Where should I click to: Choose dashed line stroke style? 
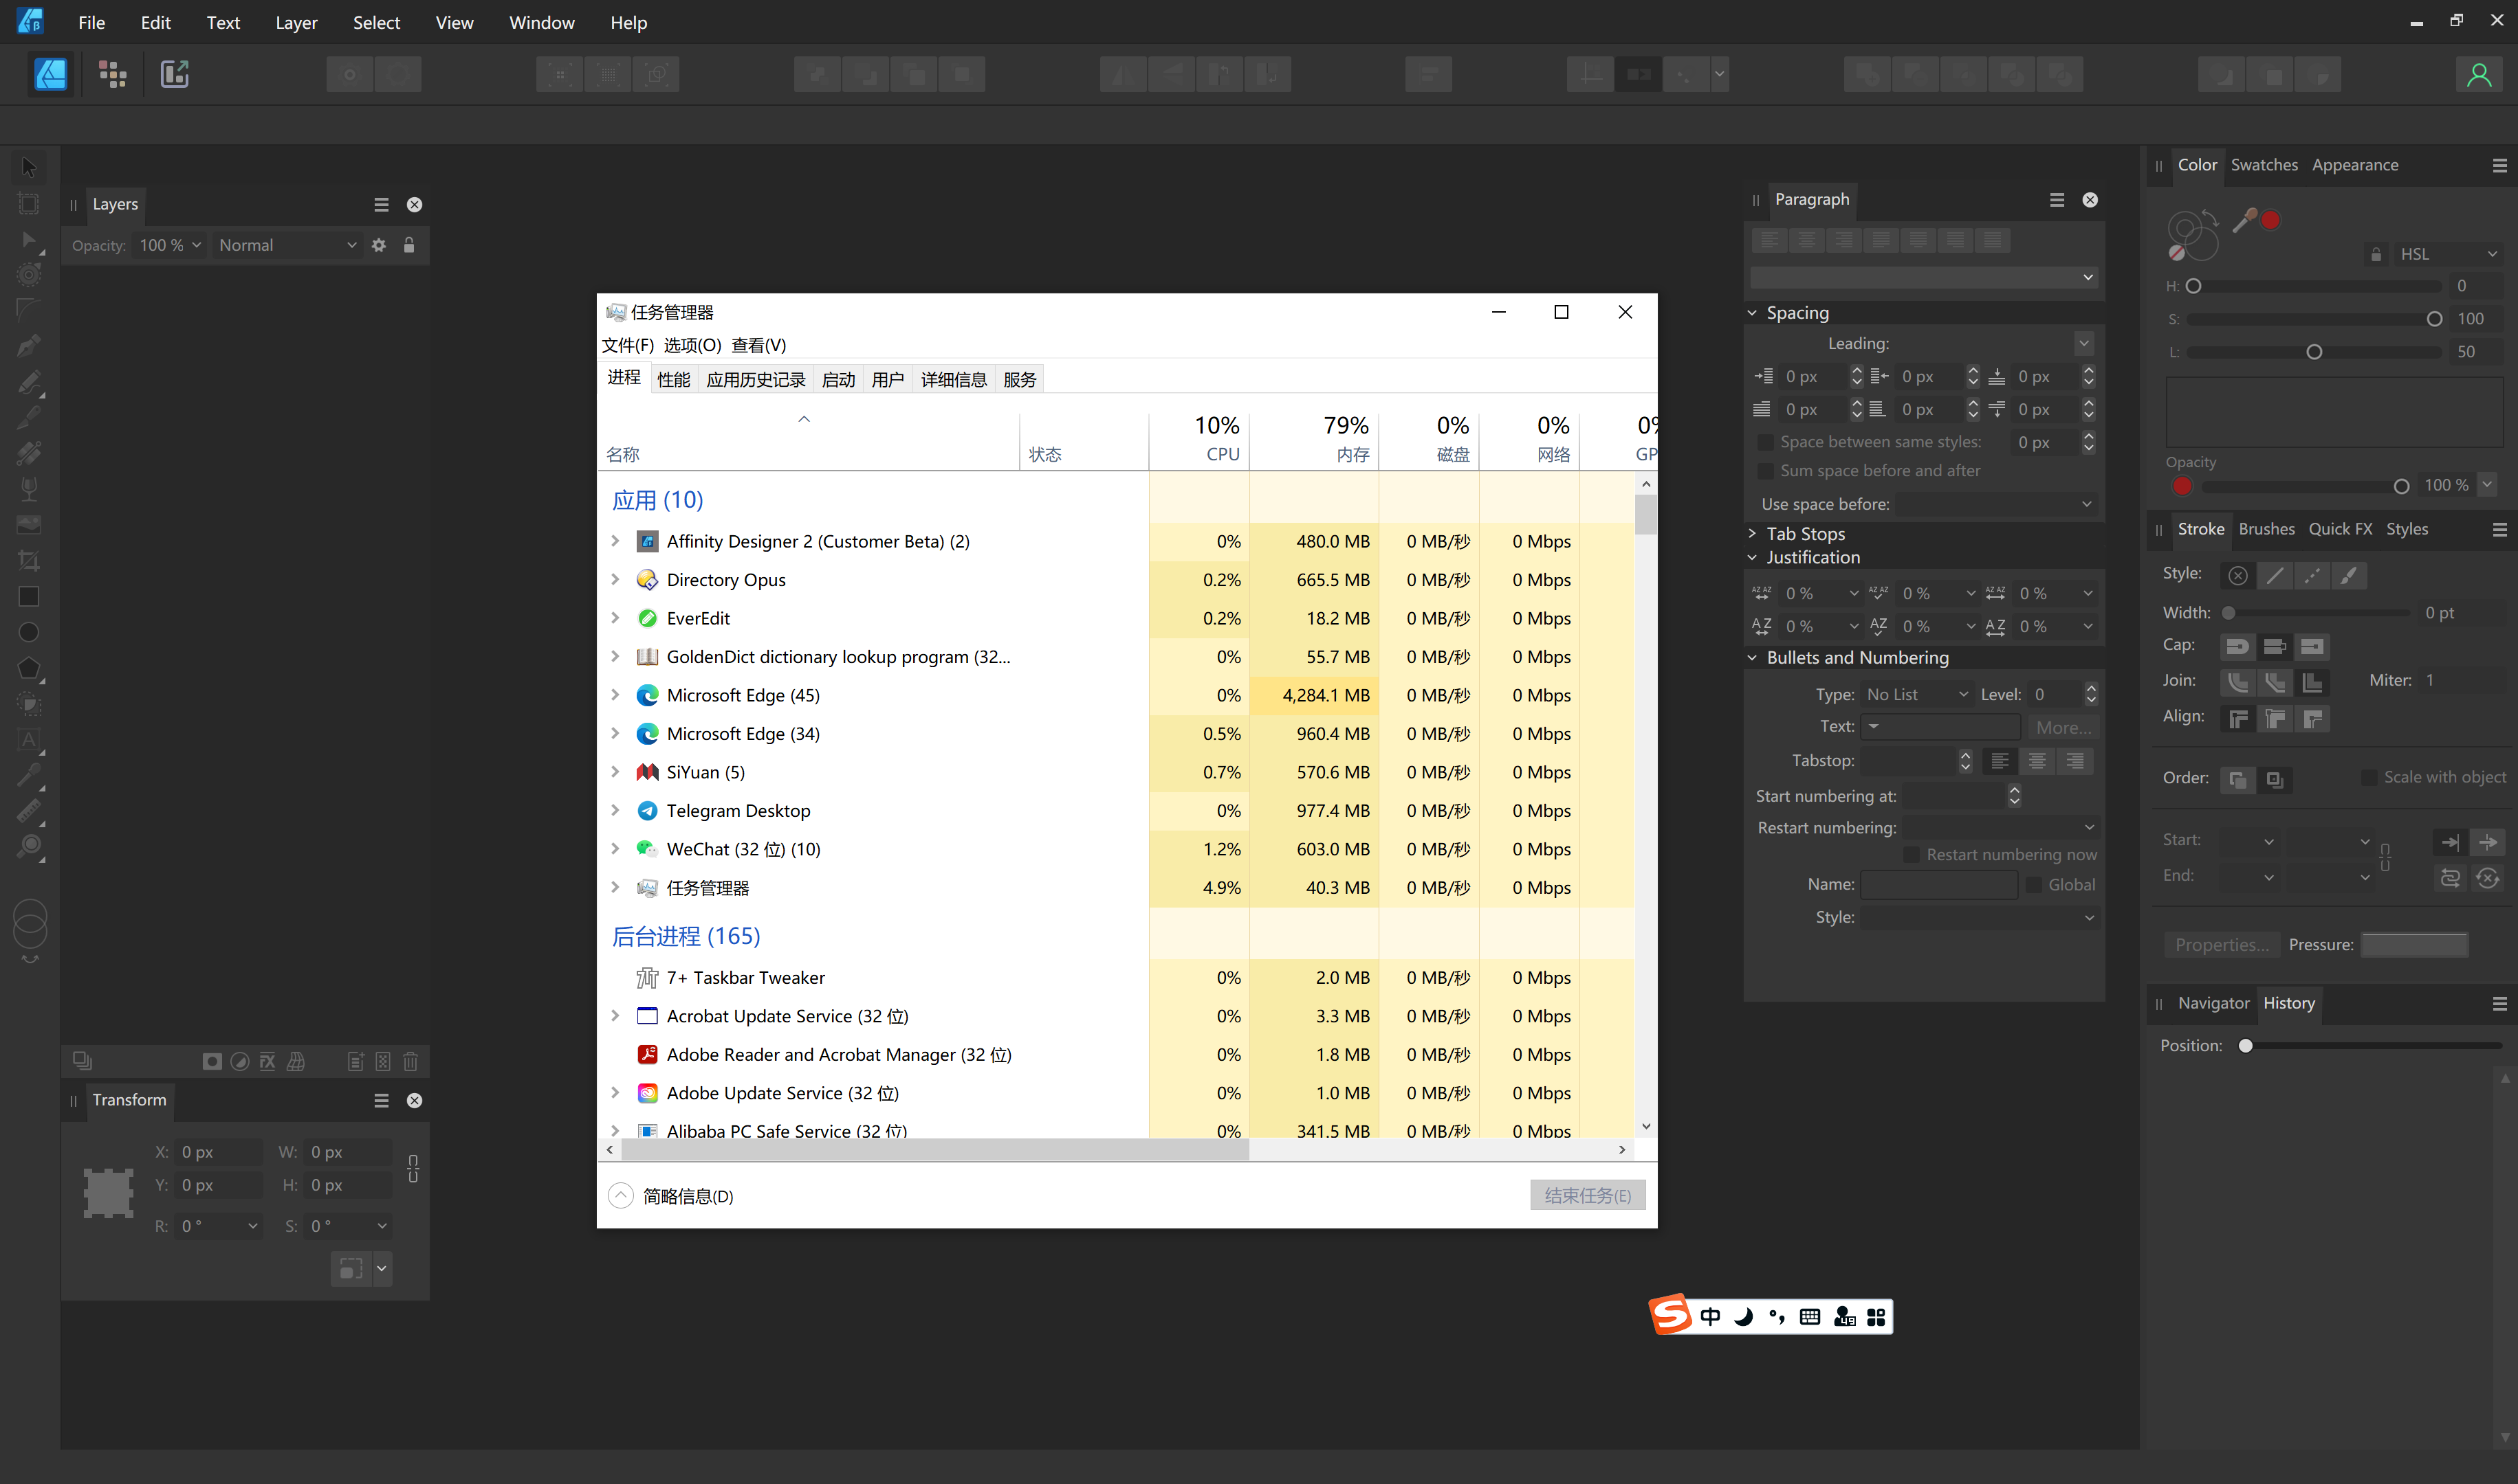2312,575
